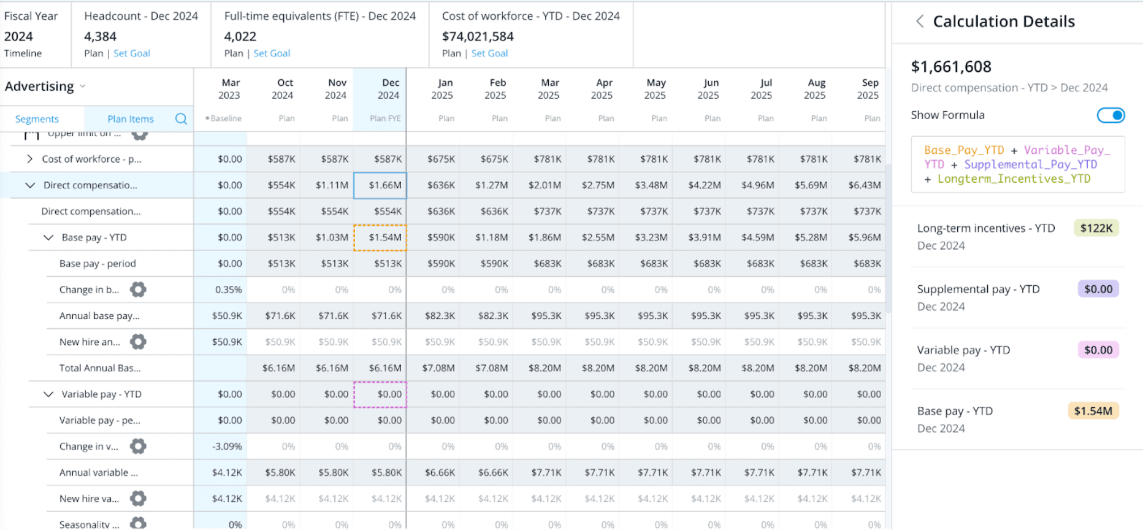Click the Jan 2025 column header
The height and width of the screenshot is (530, 1143).
click(x=433, y=99)
